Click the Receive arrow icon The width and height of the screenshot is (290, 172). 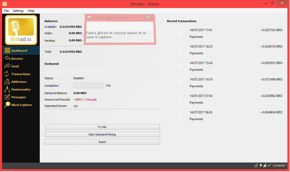point(7,58)
